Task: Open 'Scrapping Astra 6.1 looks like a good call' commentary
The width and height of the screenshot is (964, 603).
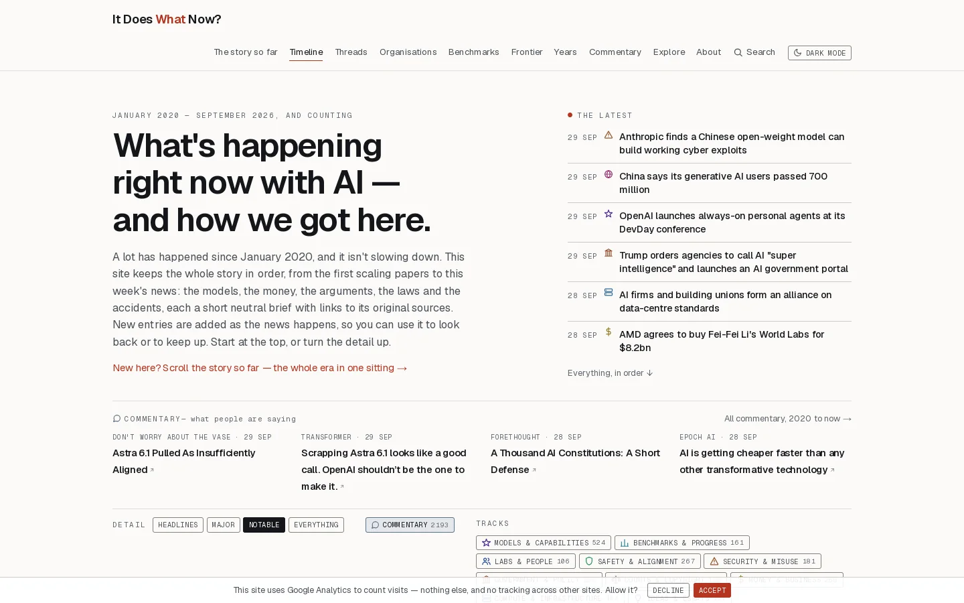Action: tap(384, 470)
